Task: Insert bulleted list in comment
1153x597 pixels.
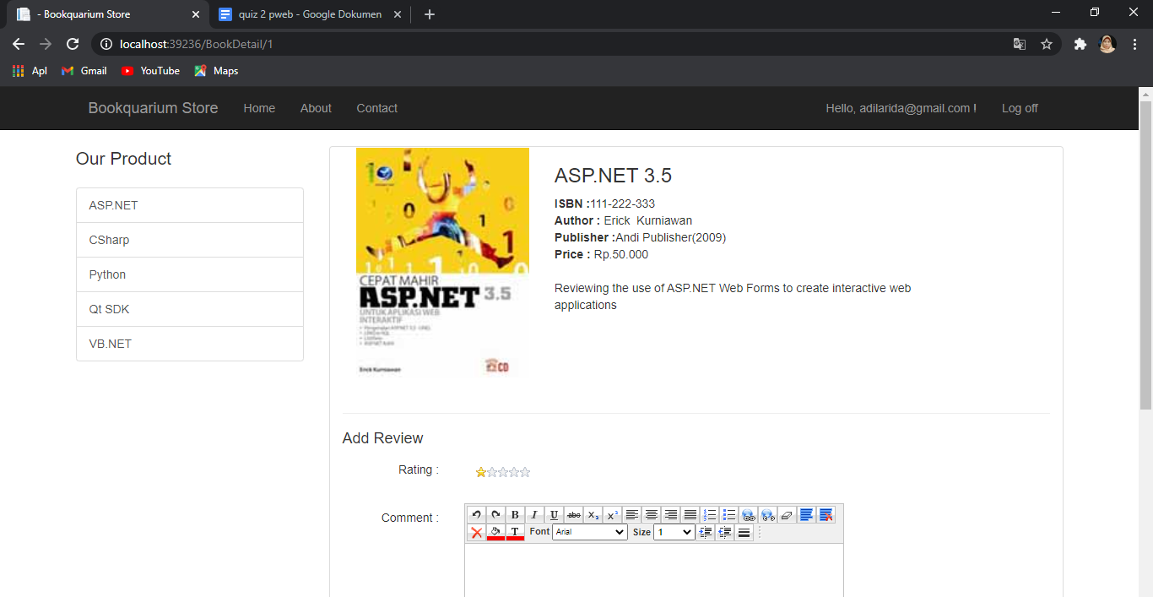Action: point(729,515)
